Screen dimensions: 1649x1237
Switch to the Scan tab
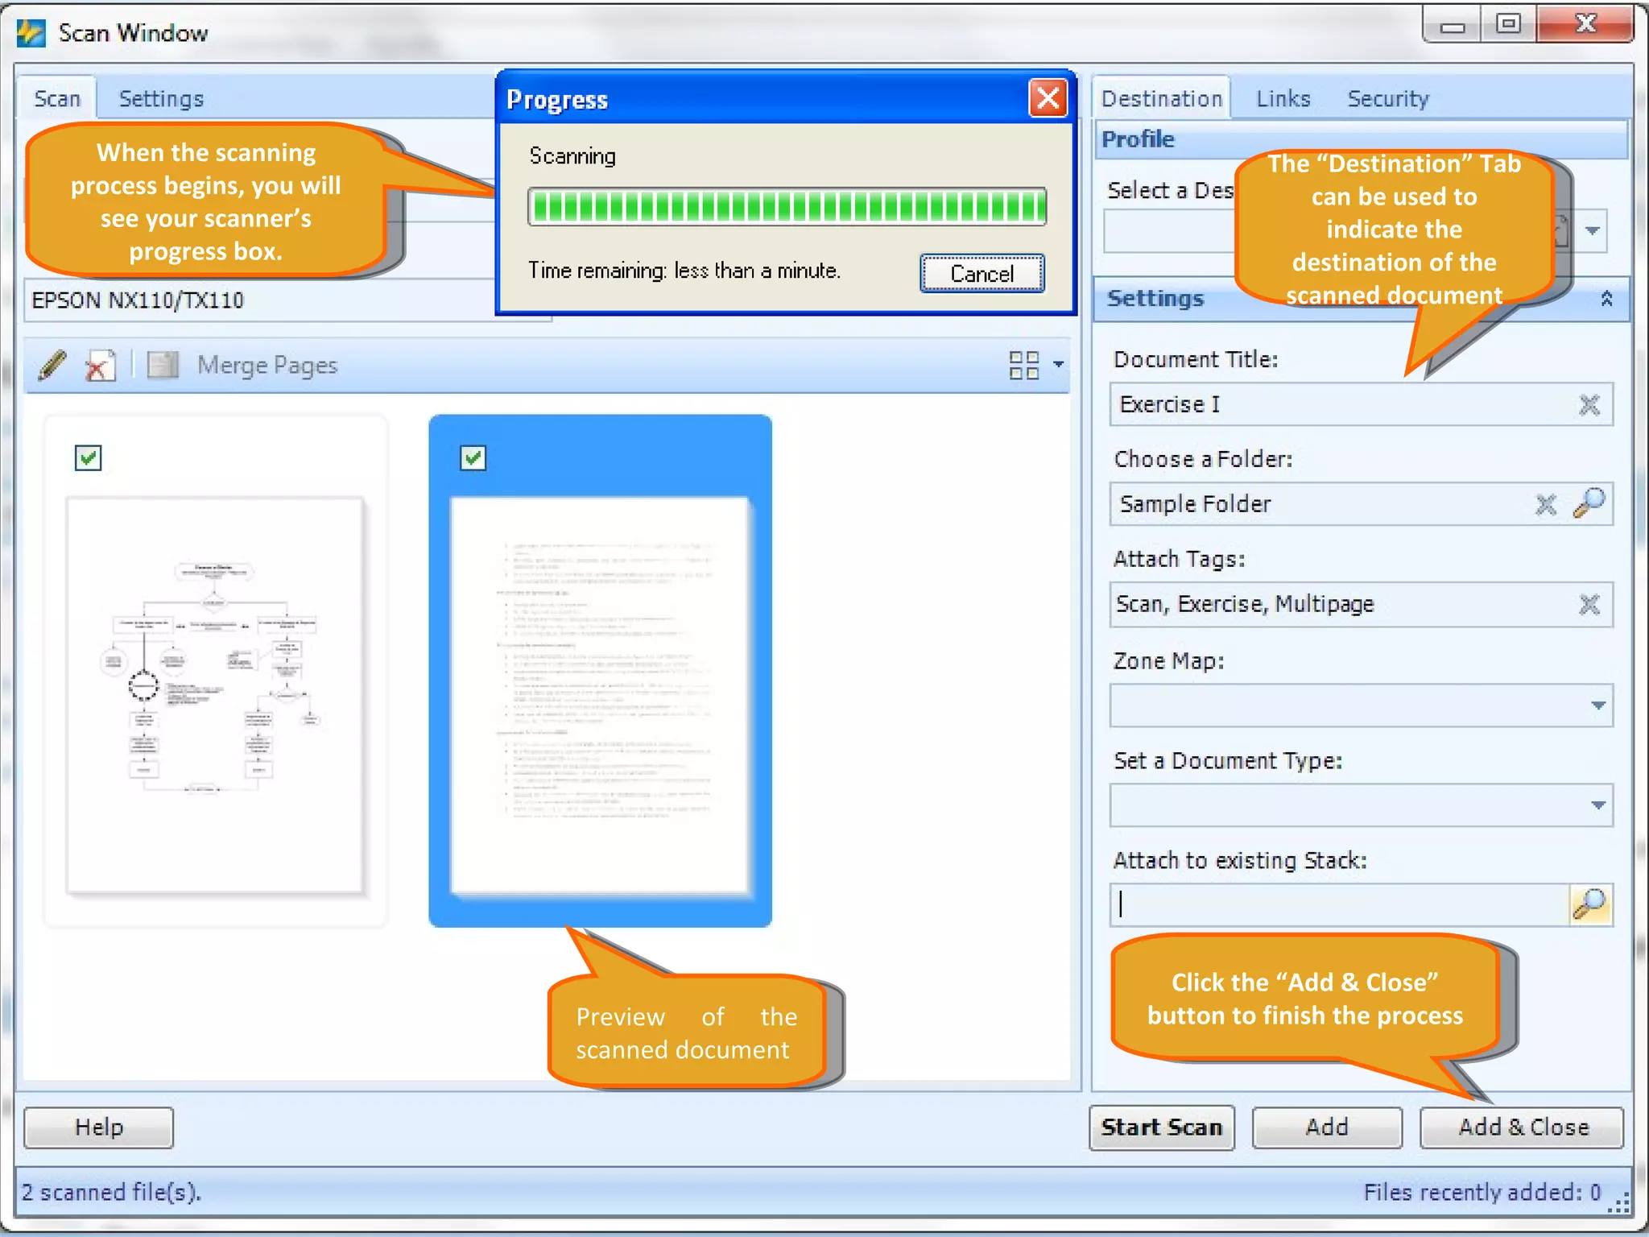(x=57, y=99)
